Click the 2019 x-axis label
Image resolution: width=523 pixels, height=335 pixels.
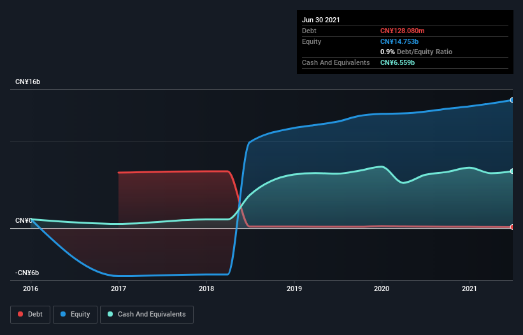point(294,289)
